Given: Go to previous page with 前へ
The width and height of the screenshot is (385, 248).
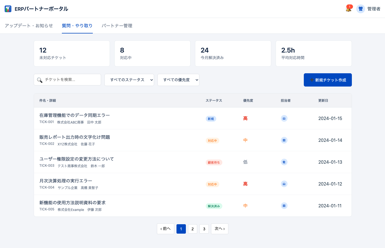Looking at the screenshot, I should click(x=165, y=229).
